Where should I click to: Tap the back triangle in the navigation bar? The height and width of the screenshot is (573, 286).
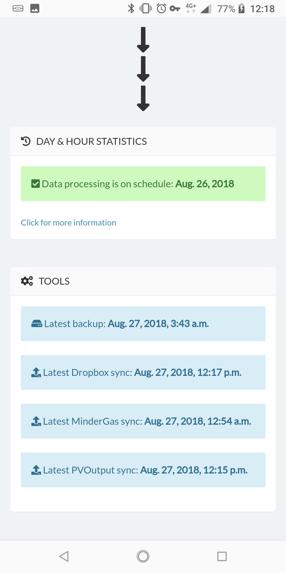tap(64, 556)
